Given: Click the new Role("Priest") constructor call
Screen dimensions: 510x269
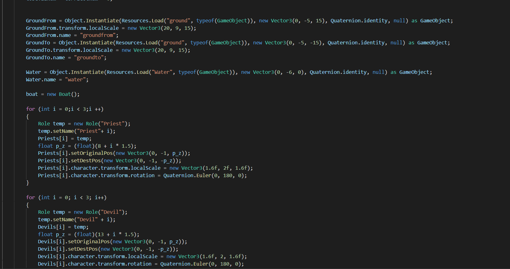Looking at the screenshot, I should point(101,124).
